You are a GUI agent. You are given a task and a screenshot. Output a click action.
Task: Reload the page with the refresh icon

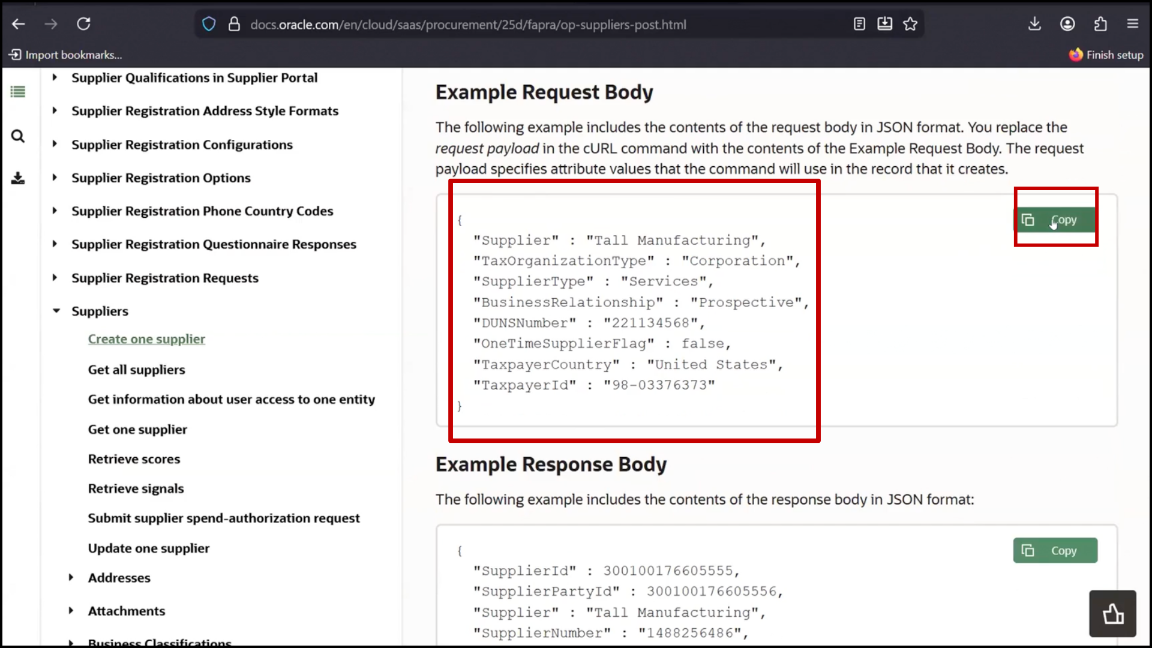(83, 24)
